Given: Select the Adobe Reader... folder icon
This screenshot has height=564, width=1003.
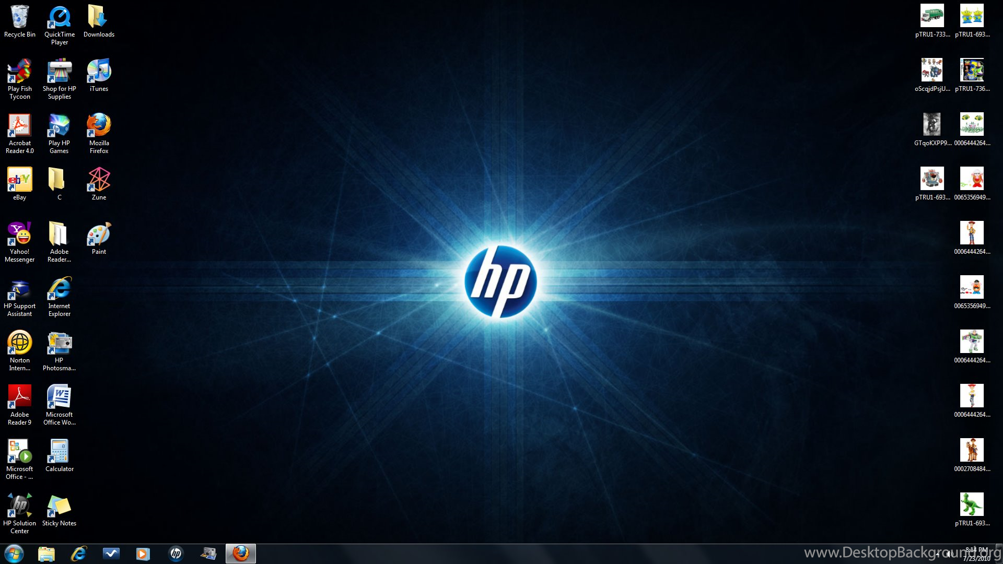Looking at the screenshot, I should [x=60, y=242].
